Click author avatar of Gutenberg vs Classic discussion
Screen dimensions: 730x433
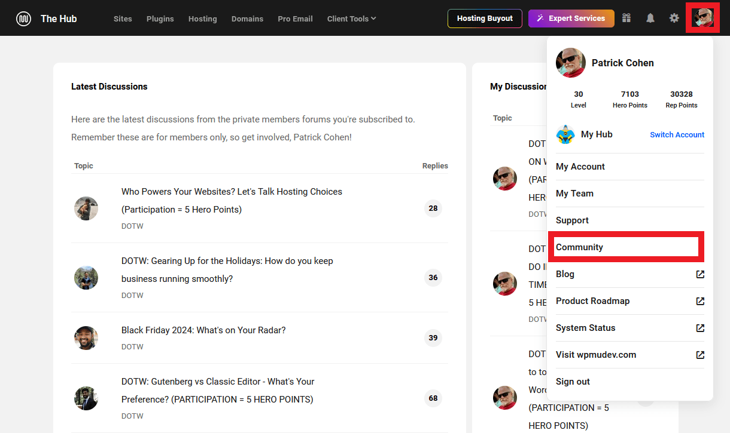tap(86, 398)
